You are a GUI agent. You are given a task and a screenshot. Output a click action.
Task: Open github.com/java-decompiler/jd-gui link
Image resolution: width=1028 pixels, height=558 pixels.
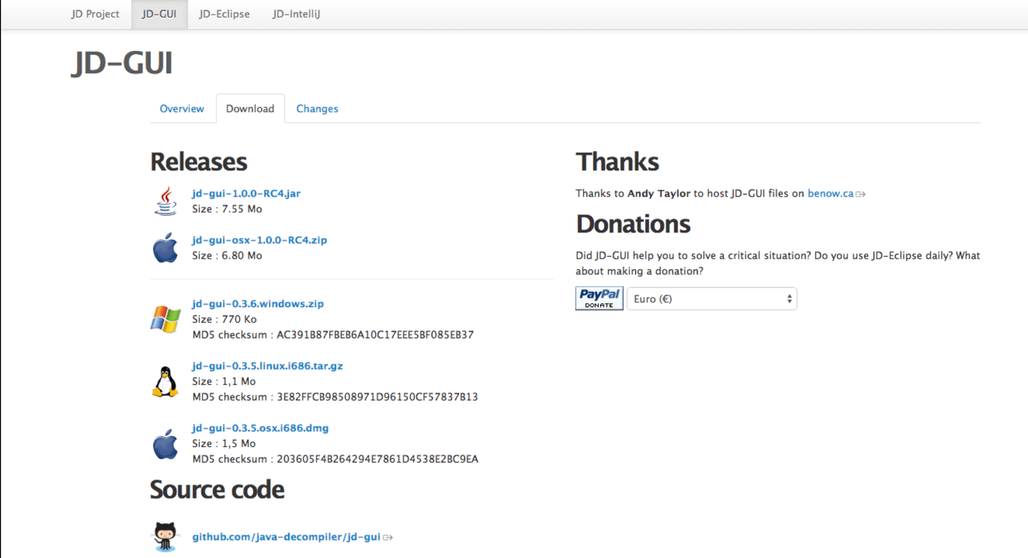pyautogui.click(x=286, y=537)
